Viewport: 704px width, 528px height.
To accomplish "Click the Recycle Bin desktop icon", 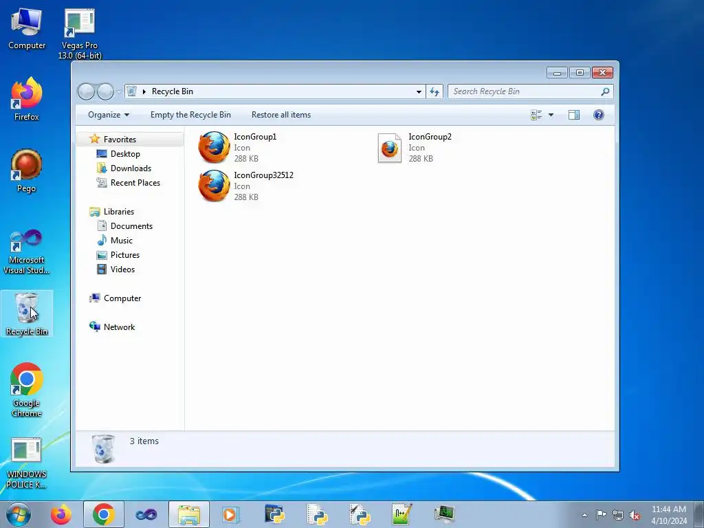I will click(27, 313).
